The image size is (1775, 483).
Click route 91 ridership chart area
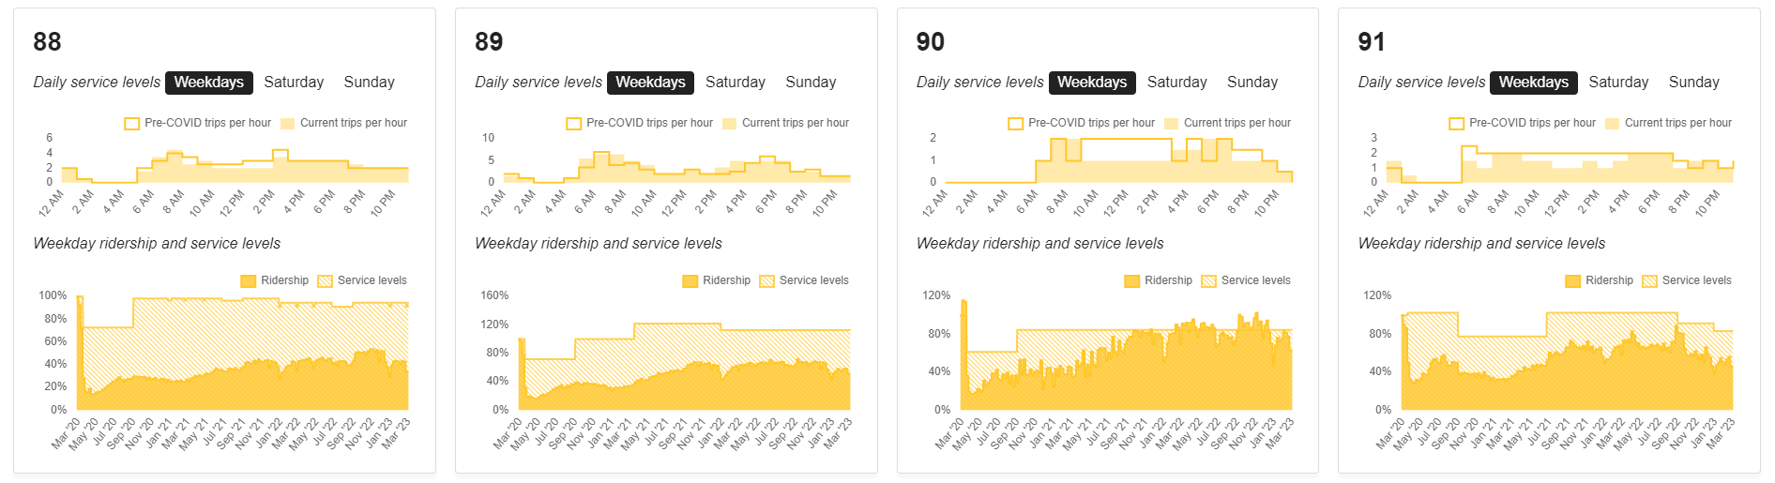pos(1567,366)
